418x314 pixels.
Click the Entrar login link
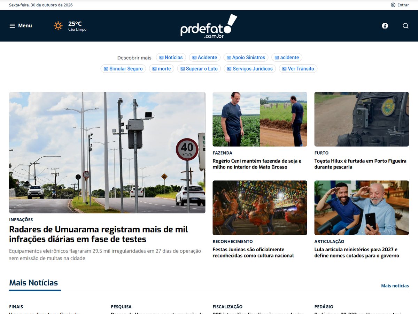pyautogui.click(x=403, y=5)
